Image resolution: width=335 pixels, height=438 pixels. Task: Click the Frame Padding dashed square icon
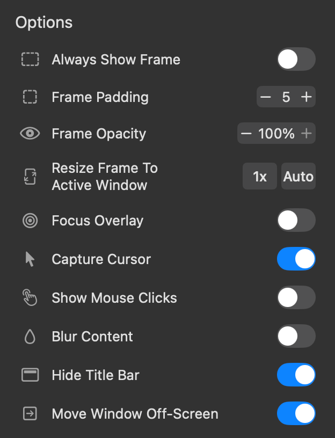[x=30, y=97]
